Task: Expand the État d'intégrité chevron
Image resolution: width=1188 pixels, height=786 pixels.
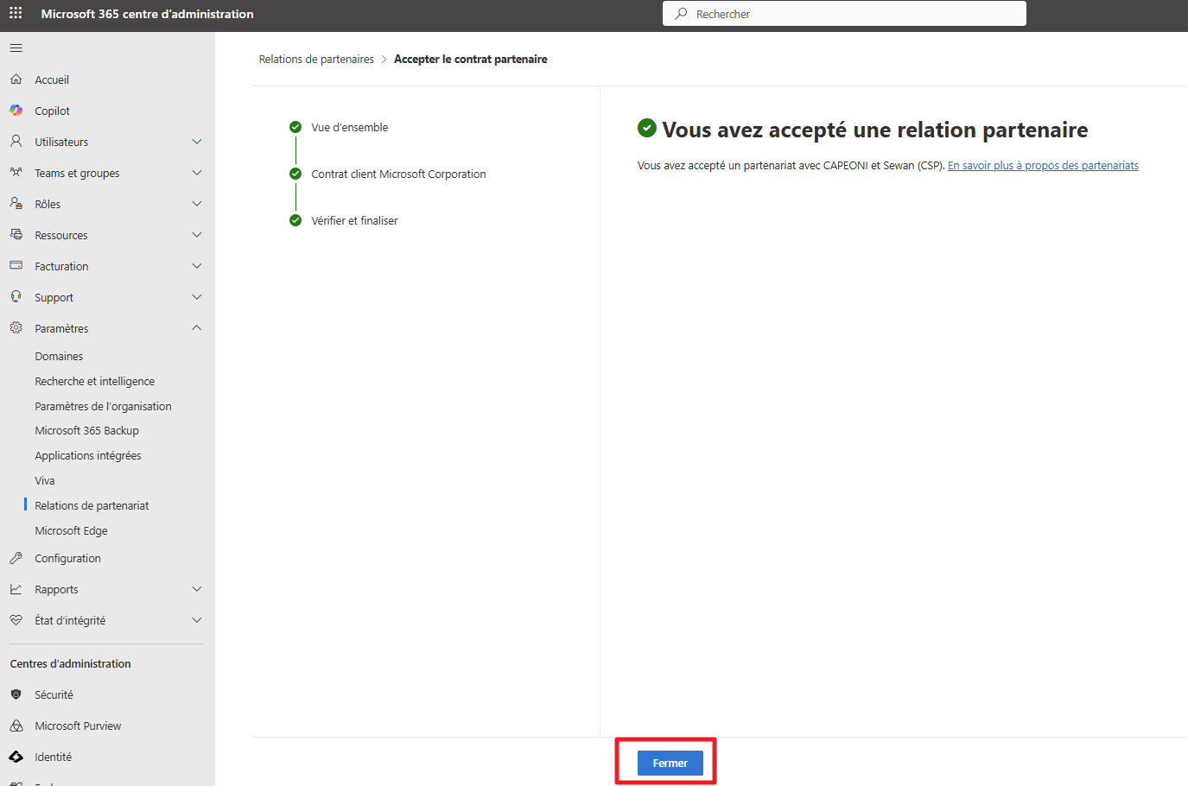Action: pos(197,620)
